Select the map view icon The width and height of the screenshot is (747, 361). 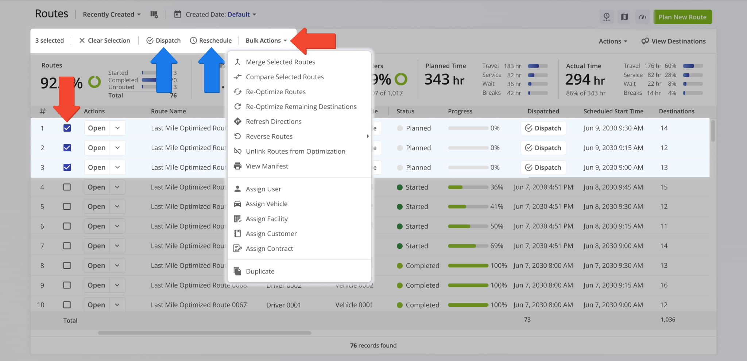[624, 17]
